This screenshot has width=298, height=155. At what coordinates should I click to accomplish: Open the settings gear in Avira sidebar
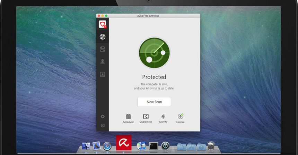[103, 116]
